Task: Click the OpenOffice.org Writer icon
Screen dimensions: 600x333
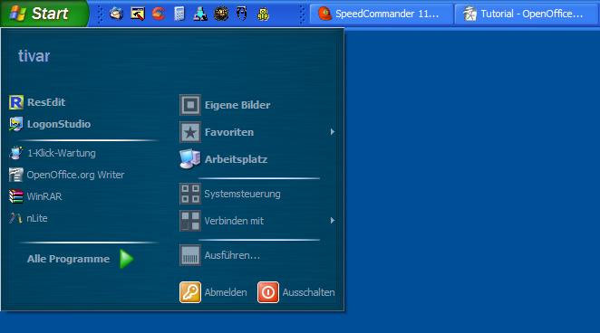Action: 16,175
